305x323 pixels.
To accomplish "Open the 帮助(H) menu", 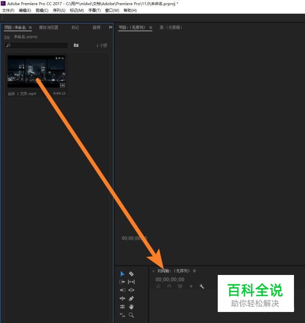I will coord(130,10).
